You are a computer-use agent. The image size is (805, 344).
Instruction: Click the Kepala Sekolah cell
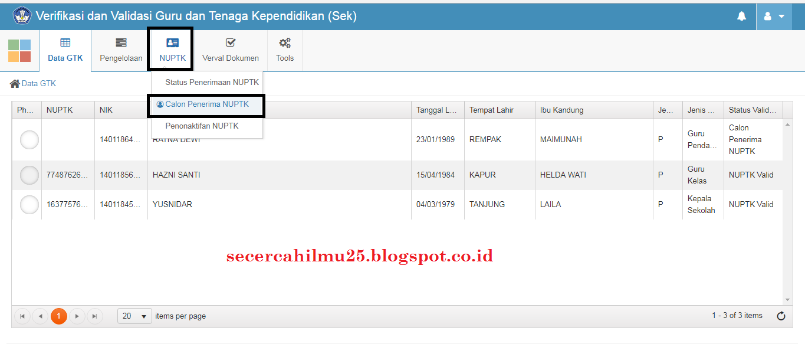(703, 205)
